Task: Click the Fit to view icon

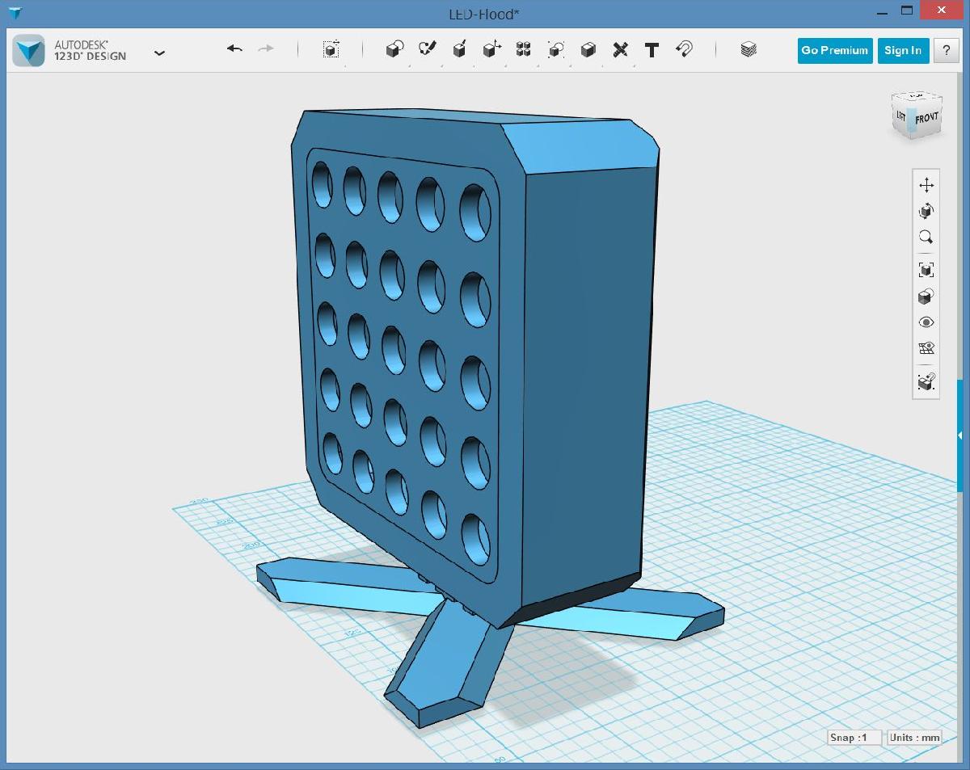Action: click(926, 270)
